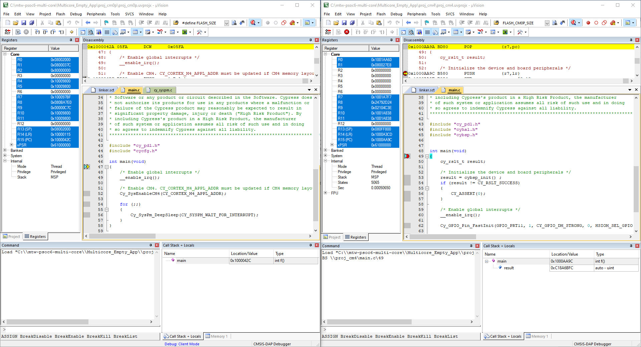This screenshot has height=347, width=641.
Task: Open Project tab in left sidebar
Action: coord(11,237)
